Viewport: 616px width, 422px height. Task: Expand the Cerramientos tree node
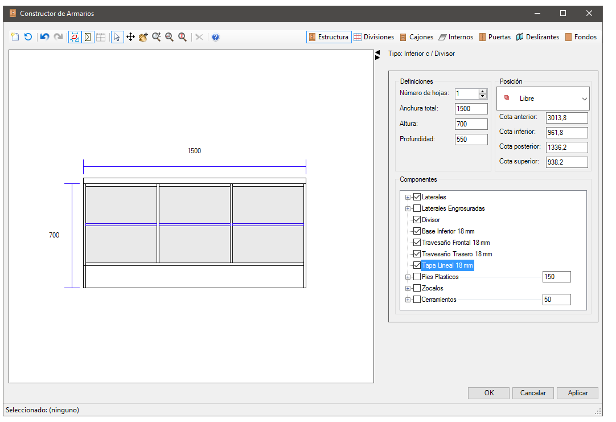(x=408, y=300)
